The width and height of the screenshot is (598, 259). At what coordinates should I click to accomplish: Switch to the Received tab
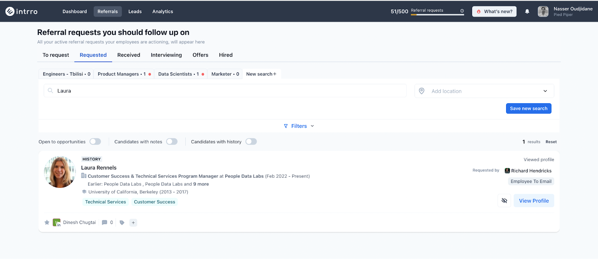pyautogui.click(x=129, y=55)
